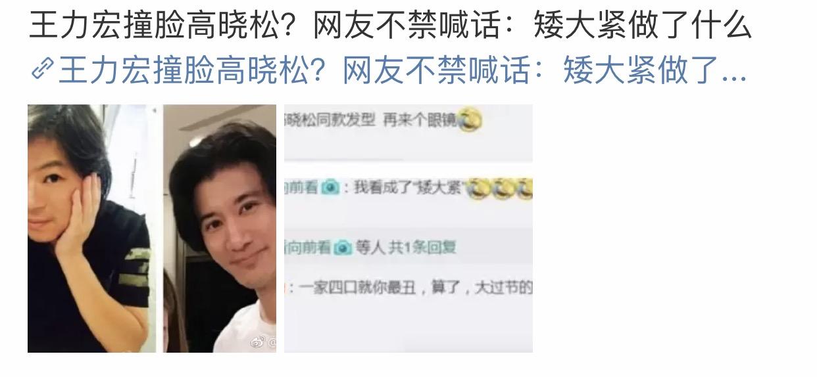The image size is (817, 377).
Task: Click the comment text '晓松同款发型 再来个眼镜'
Action: click(370, 121)
